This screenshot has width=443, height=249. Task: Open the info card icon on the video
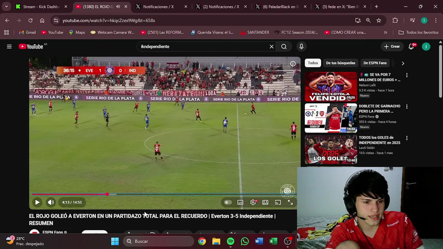point(293,64)
